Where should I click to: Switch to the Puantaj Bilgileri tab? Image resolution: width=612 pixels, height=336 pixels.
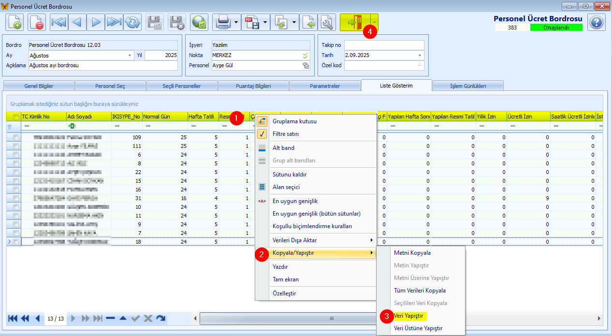click(253, 85)
